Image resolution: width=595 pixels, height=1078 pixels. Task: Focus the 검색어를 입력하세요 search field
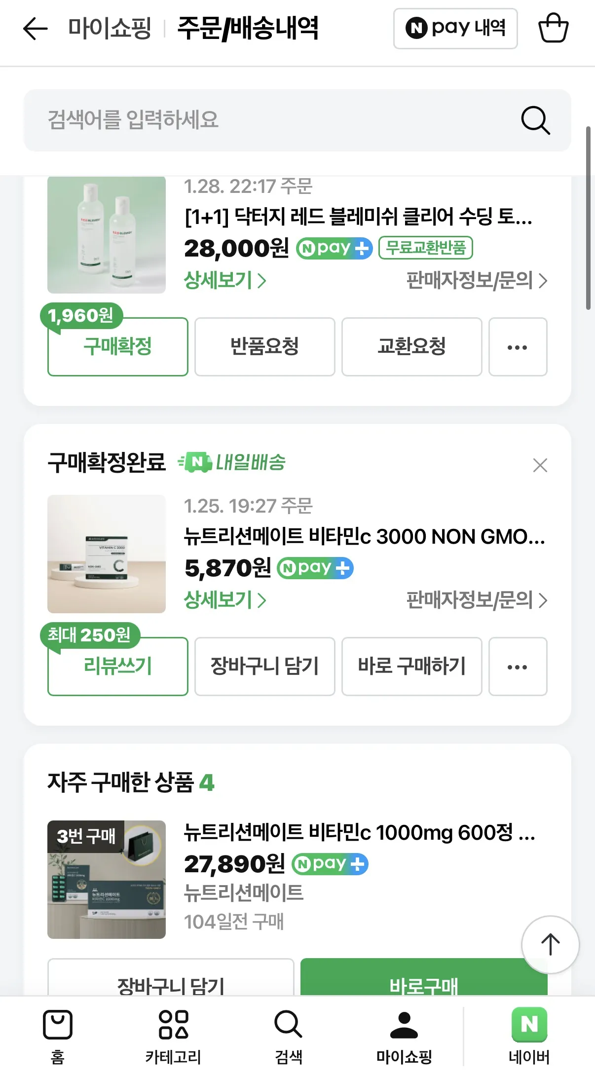click(276, 120)
